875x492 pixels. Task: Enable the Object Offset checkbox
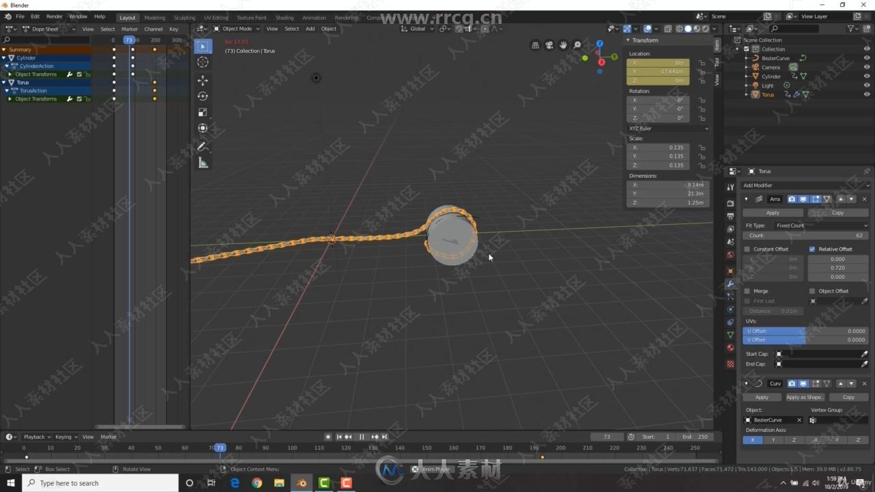[812, 291]
